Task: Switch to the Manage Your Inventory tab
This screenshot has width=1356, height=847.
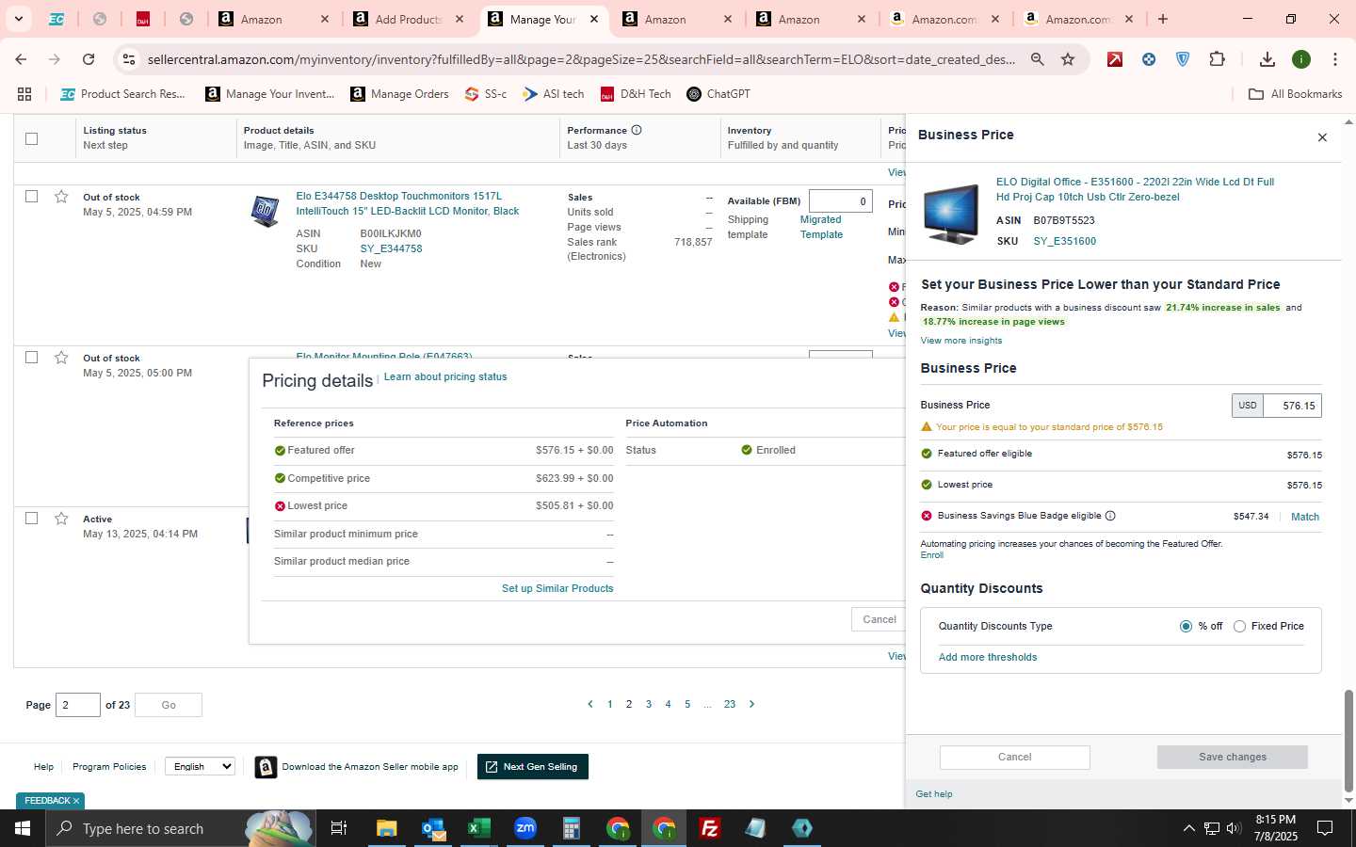Action: [542, 19]
